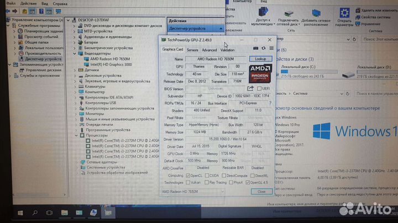This screenshot has width=398, height=223.
Task: Toggle the UEFI checkbox
Action: coord(259,88)
